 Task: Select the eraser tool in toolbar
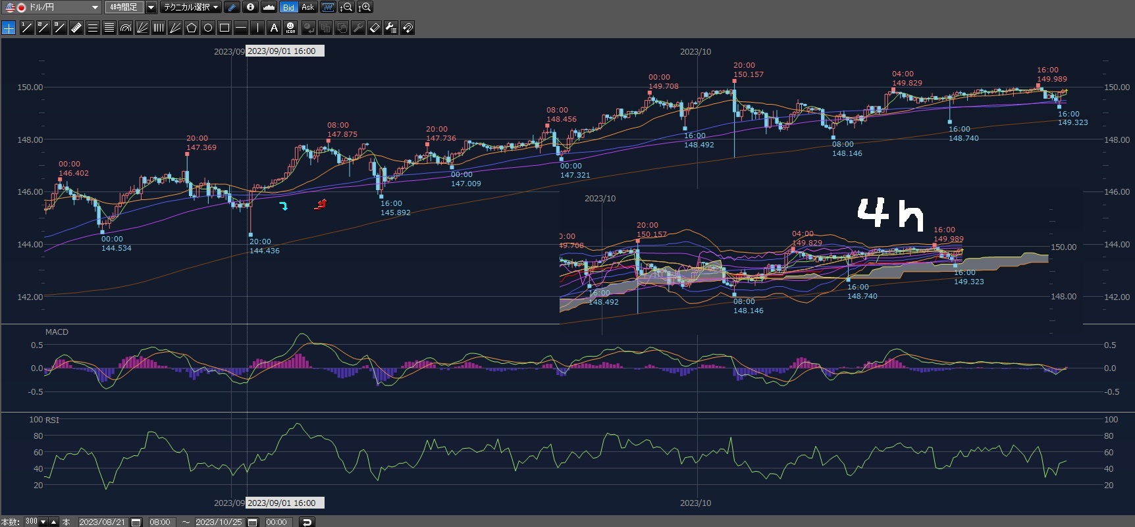tap(375, 28)
